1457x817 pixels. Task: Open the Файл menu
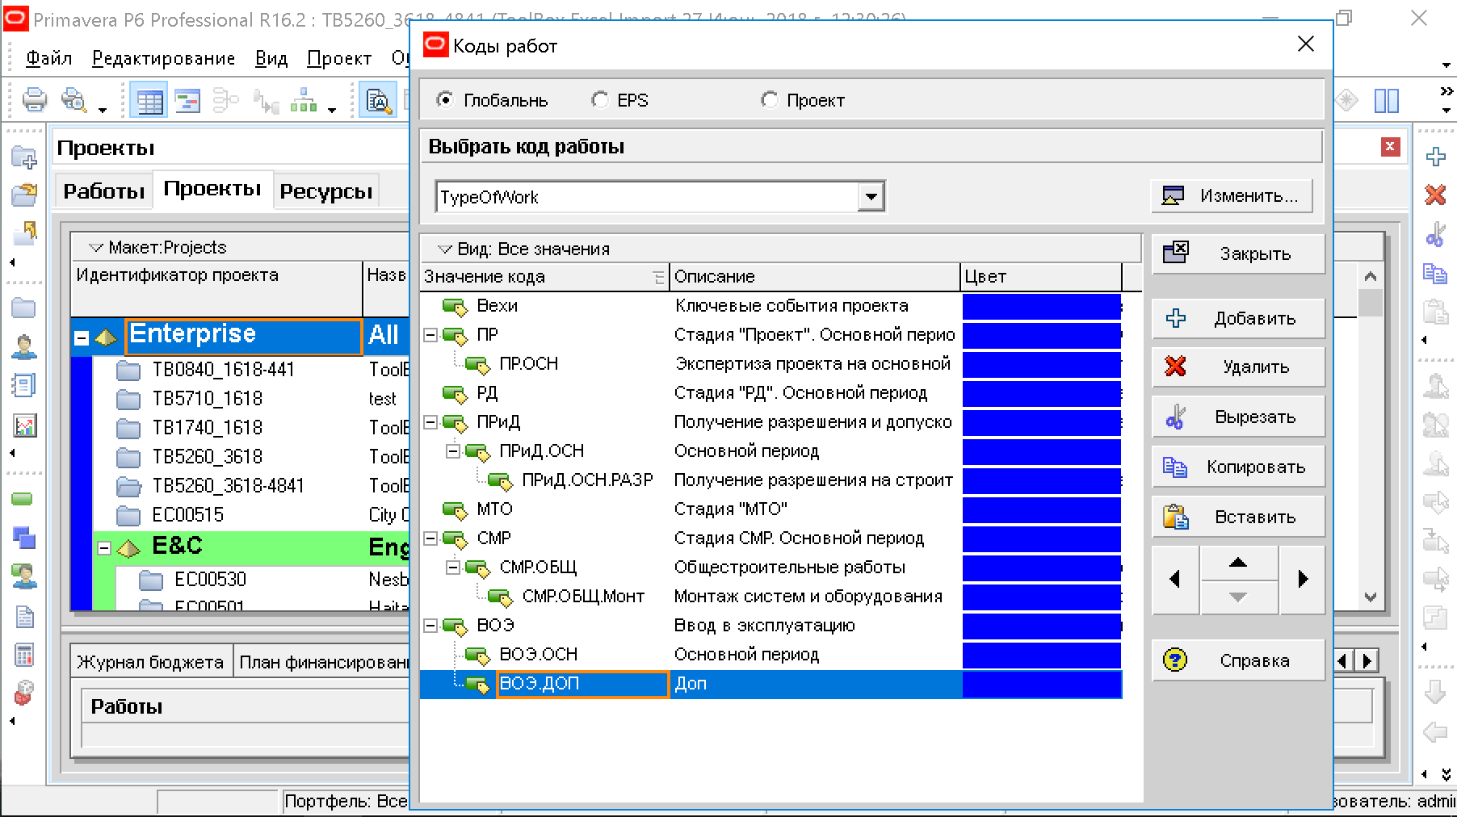click(49, 58)
